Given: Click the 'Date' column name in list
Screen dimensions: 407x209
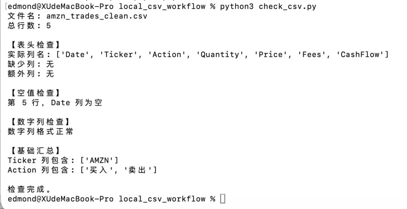Looking at the screenshot, I should (x=74, y=55).
